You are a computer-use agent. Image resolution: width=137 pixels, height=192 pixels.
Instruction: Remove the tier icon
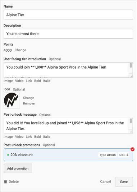pos(29,103)
